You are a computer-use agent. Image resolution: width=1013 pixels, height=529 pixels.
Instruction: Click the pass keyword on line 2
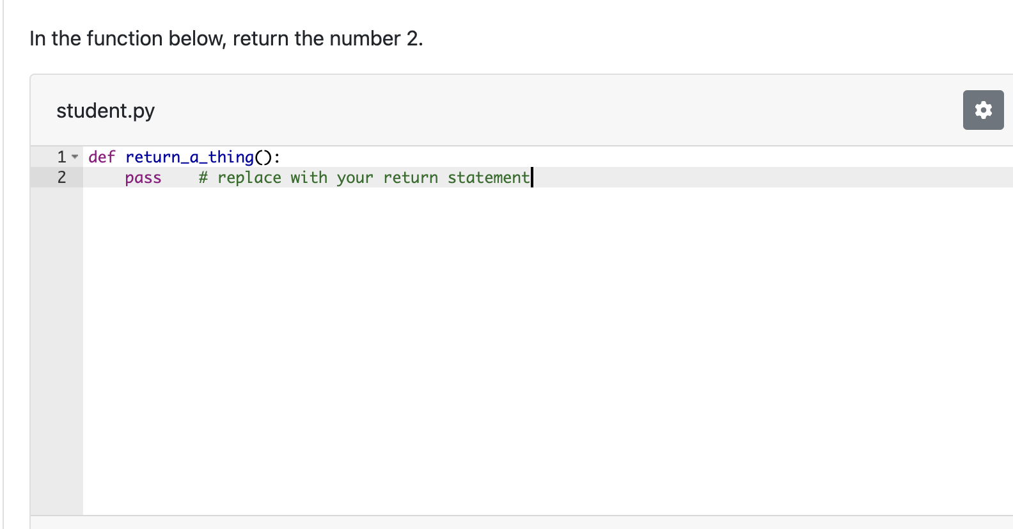click(x=143, y=178)
